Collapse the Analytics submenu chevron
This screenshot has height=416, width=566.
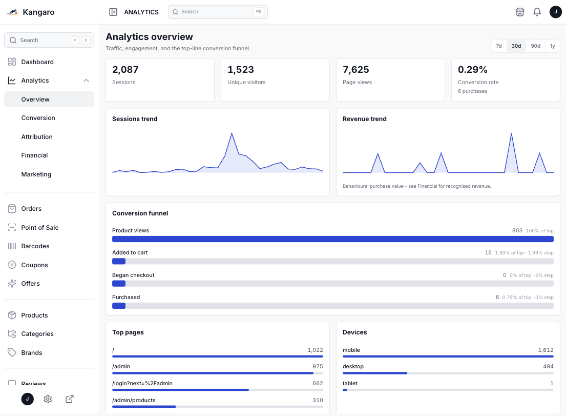tap(86, 80)
